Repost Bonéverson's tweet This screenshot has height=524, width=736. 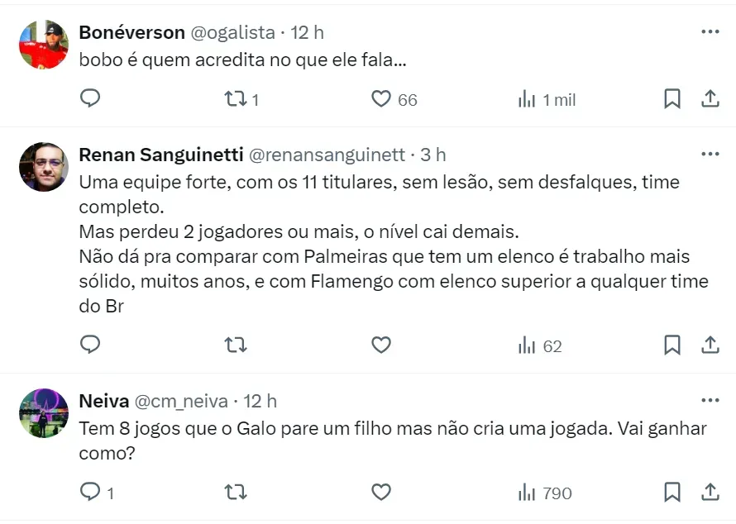(x=236, y=99)
